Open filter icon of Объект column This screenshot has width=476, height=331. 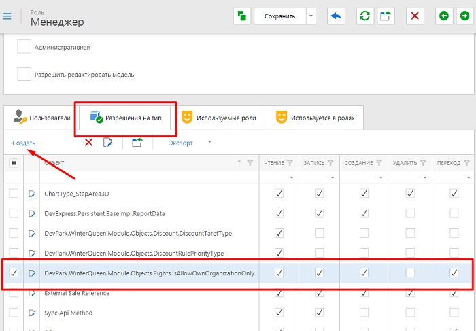[250, 163]
